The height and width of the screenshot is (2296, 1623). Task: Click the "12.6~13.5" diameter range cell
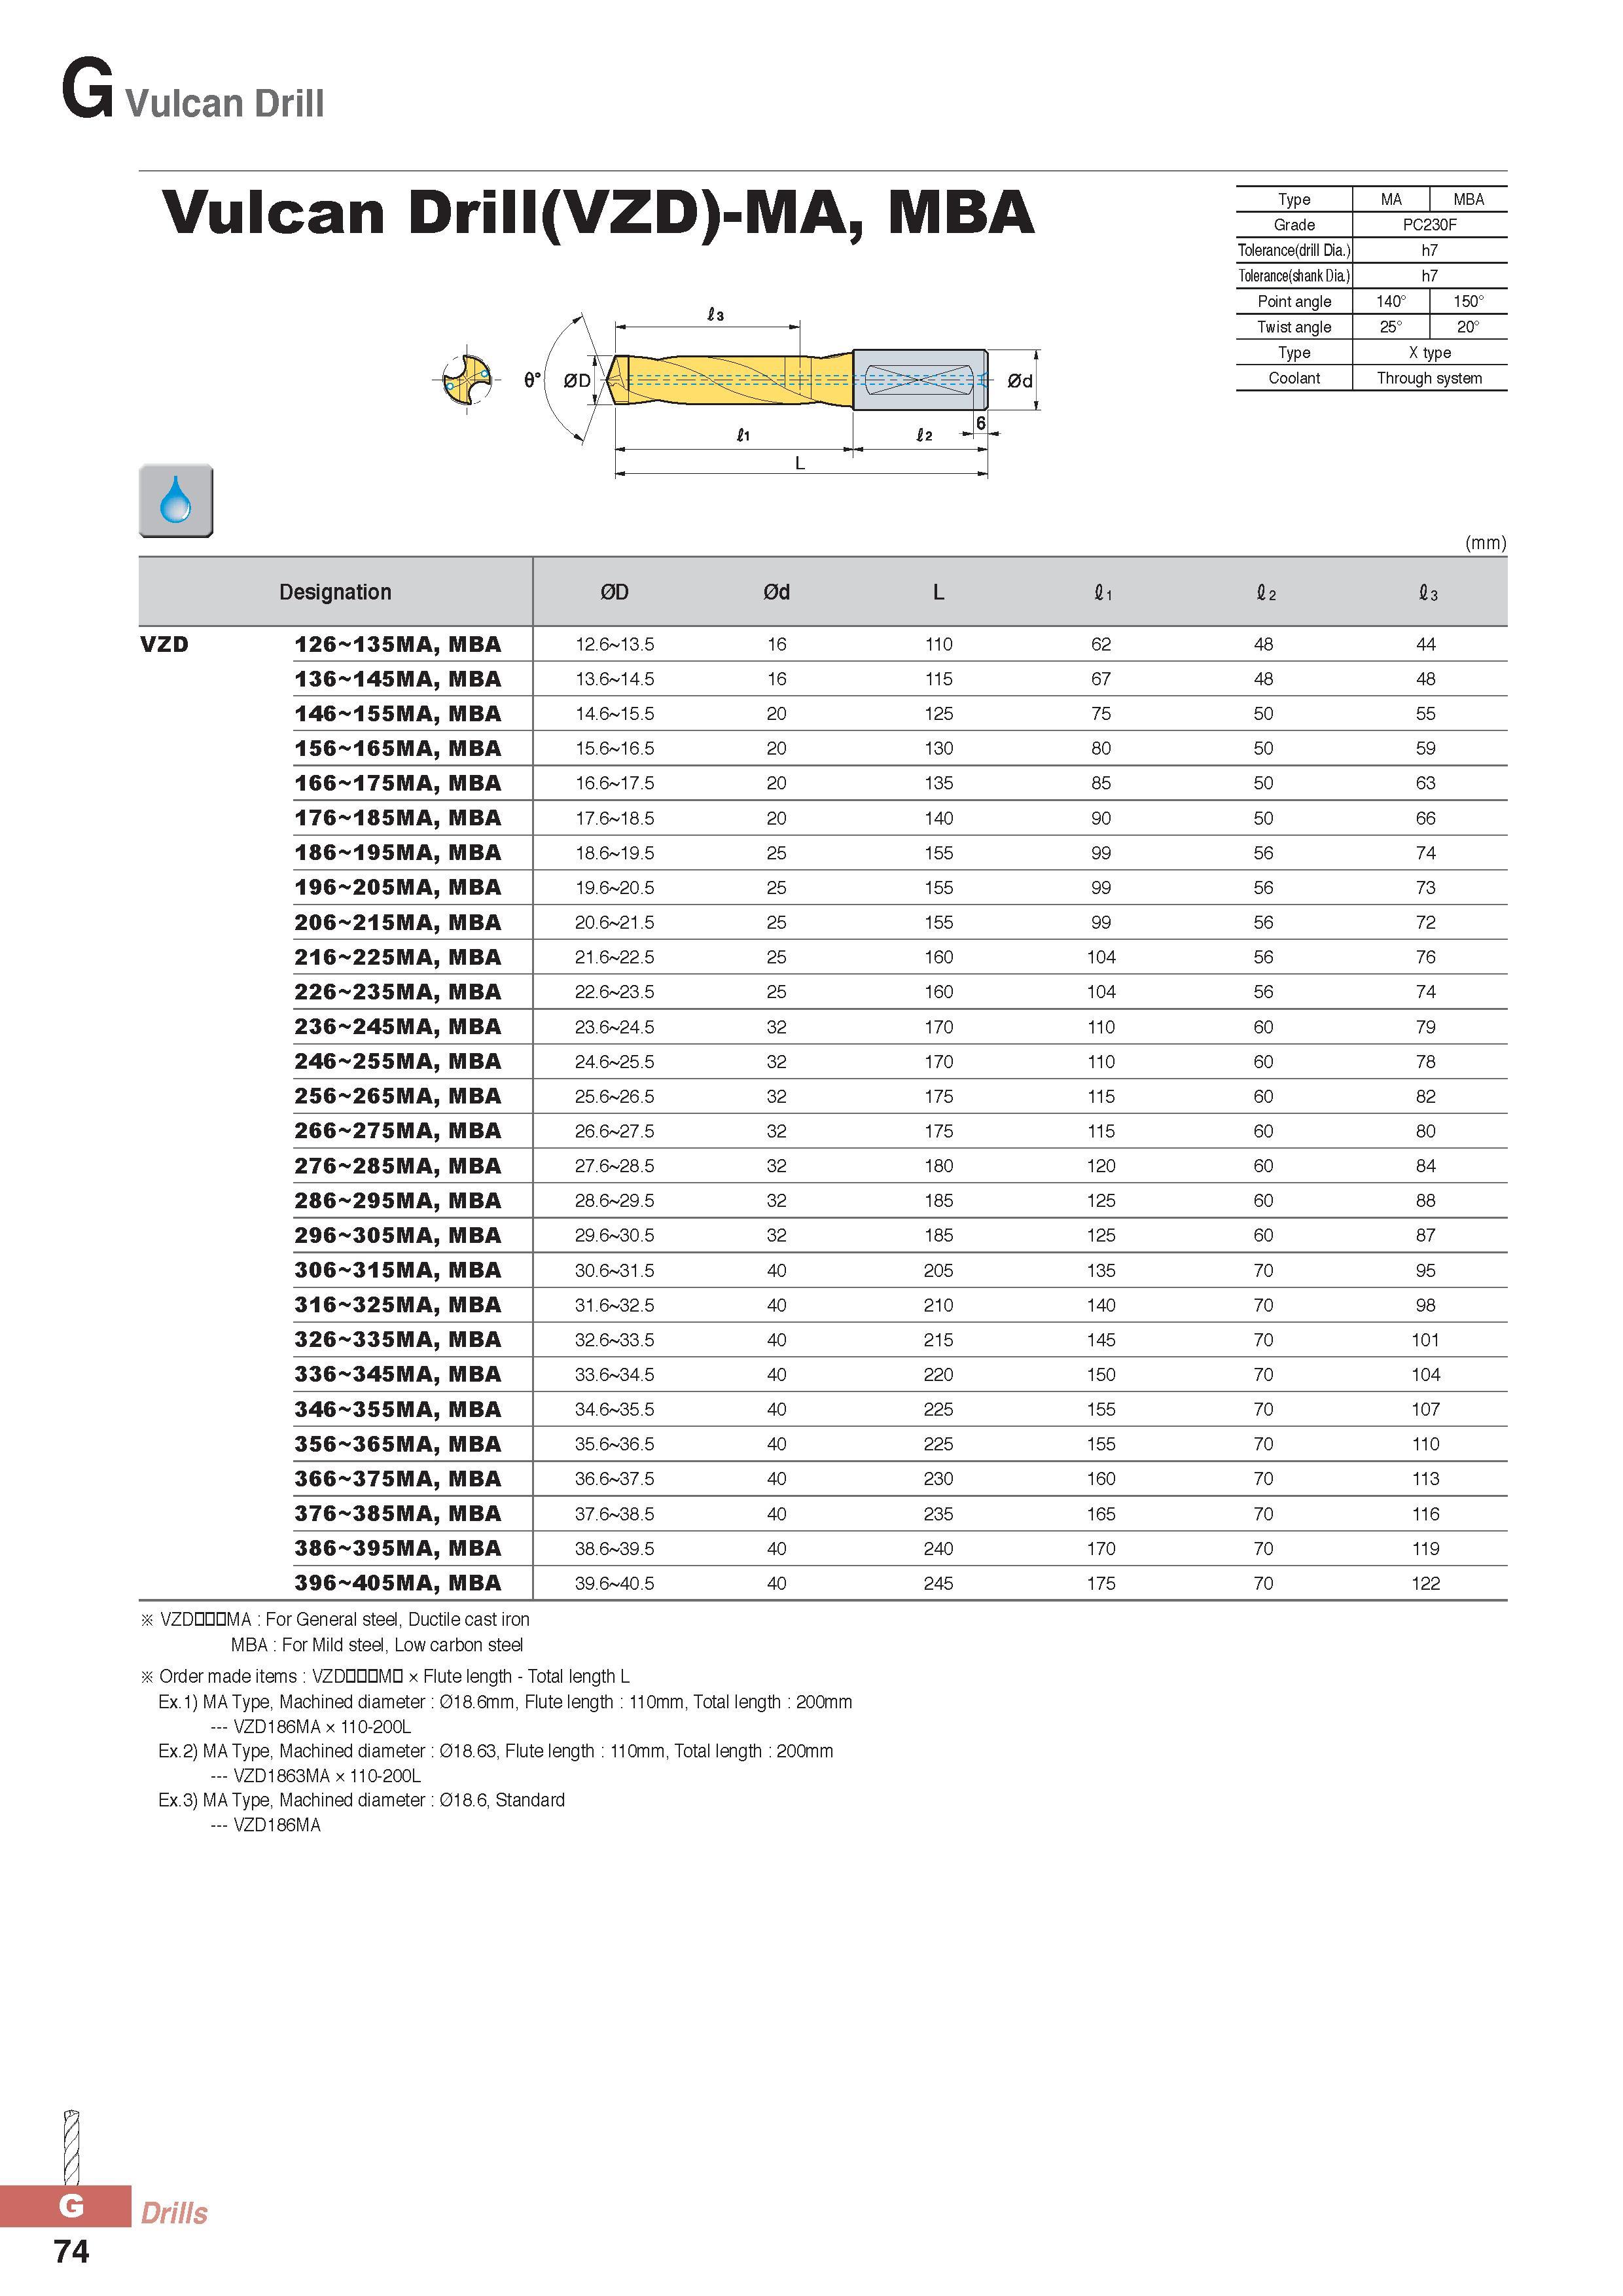(615, 644)
